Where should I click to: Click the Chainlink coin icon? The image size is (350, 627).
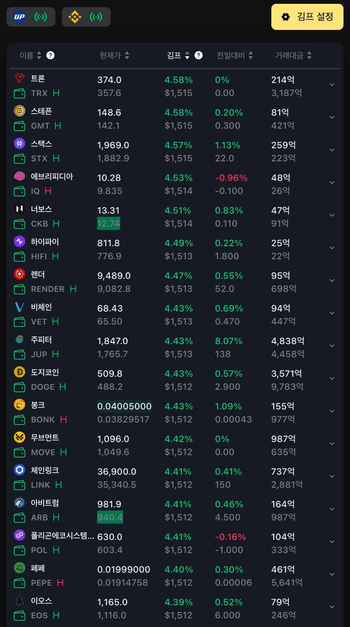(x=20, y=470)
